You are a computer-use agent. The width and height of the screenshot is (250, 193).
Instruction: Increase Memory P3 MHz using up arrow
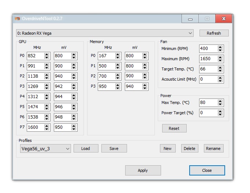[117, 85]
